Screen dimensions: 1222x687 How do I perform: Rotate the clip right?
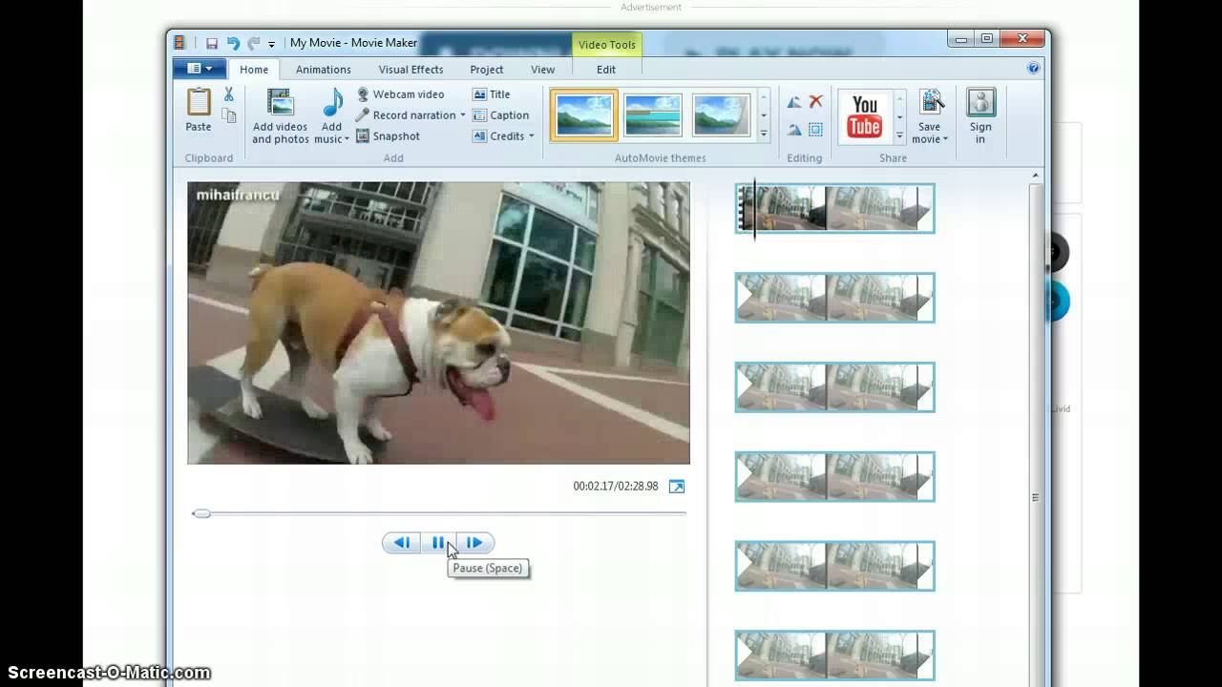tap(794, 130)
